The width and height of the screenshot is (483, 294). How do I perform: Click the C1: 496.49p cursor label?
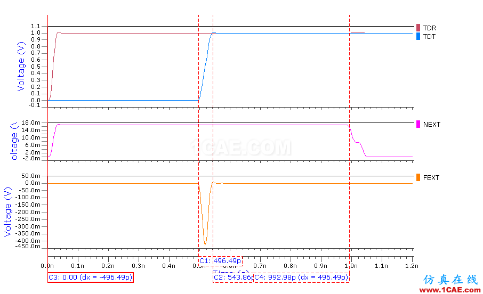[x=220, y=261]
